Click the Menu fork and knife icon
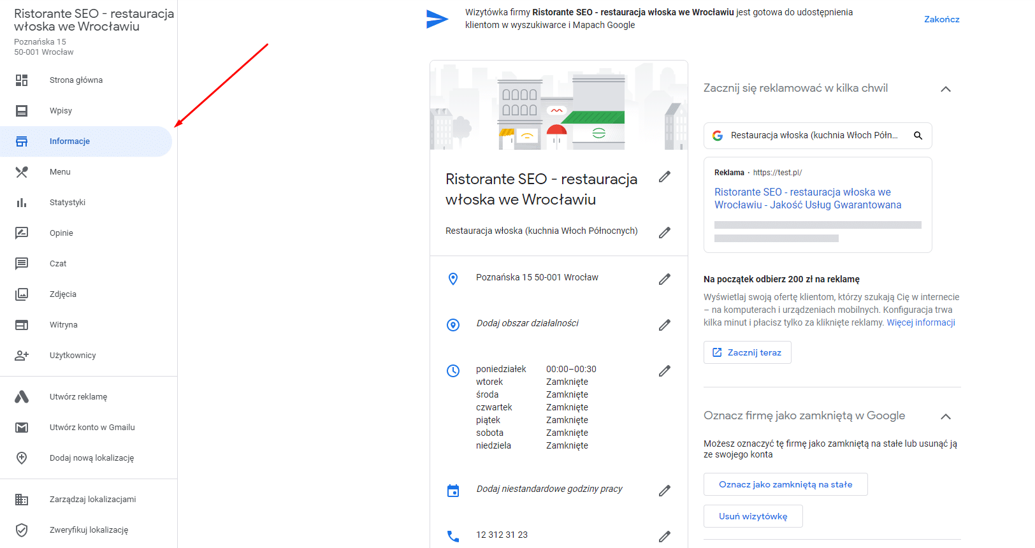 22,172
